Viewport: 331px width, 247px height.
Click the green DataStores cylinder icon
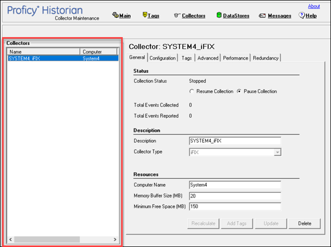219,15
